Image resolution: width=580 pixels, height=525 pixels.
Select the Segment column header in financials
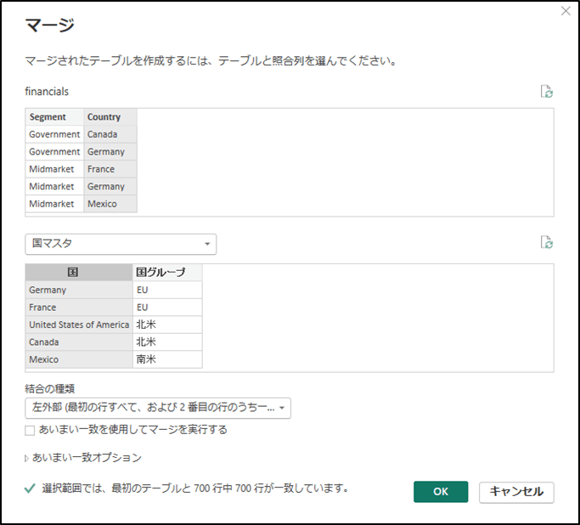[x=54, y=117]
